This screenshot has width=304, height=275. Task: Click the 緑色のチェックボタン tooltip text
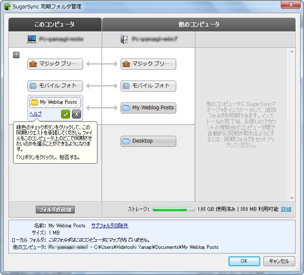coord(54,138)
